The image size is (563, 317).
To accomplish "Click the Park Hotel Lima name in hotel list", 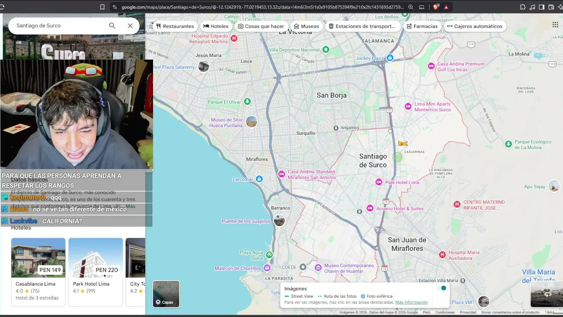I will (91, 284).
